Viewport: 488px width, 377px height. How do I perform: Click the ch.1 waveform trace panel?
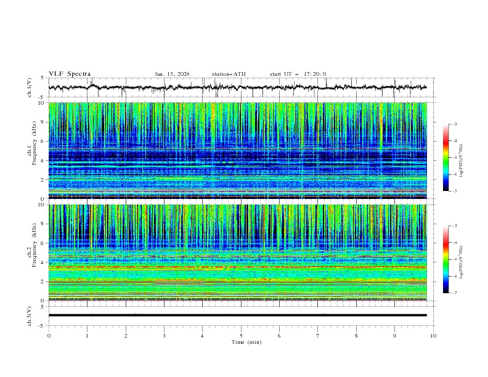[241, 87]
